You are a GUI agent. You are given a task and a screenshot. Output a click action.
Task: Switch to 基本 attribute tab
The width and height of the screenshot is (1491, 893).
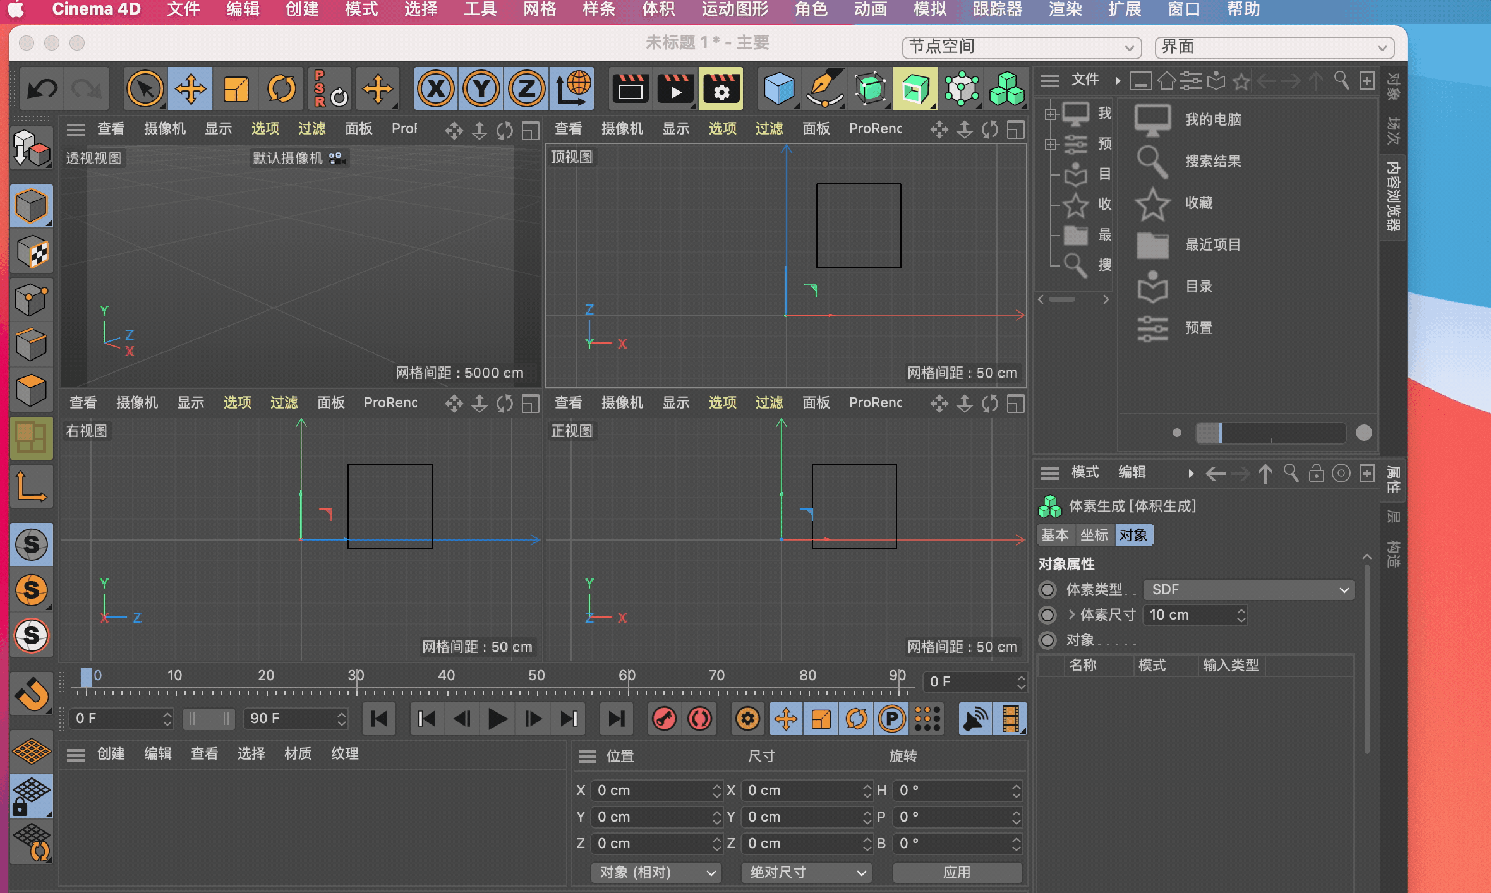pos(1055,535)
